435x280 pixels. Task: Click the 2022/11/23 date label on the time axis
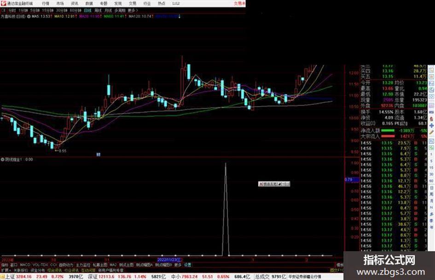point(169,260)
